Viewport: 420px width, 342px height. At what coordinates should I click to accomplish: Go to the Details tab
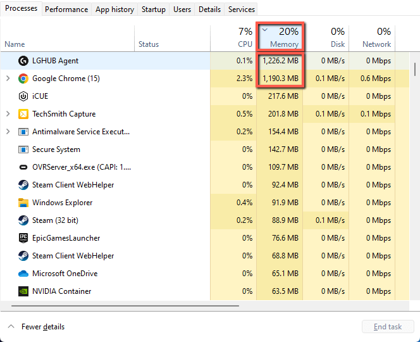click(210, 9)
